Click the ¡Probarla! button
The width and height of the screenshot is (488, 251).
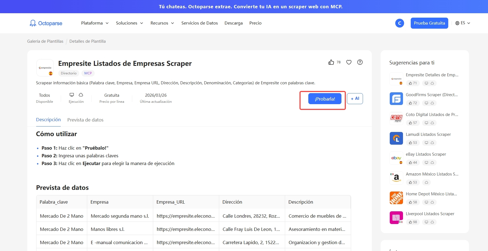click(x=325, y=99)
